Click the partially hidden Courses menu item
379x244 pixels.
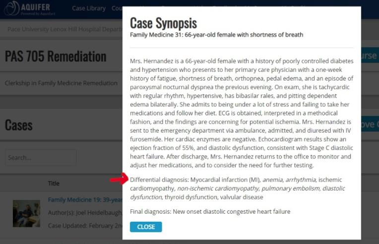tap(117, 8)
